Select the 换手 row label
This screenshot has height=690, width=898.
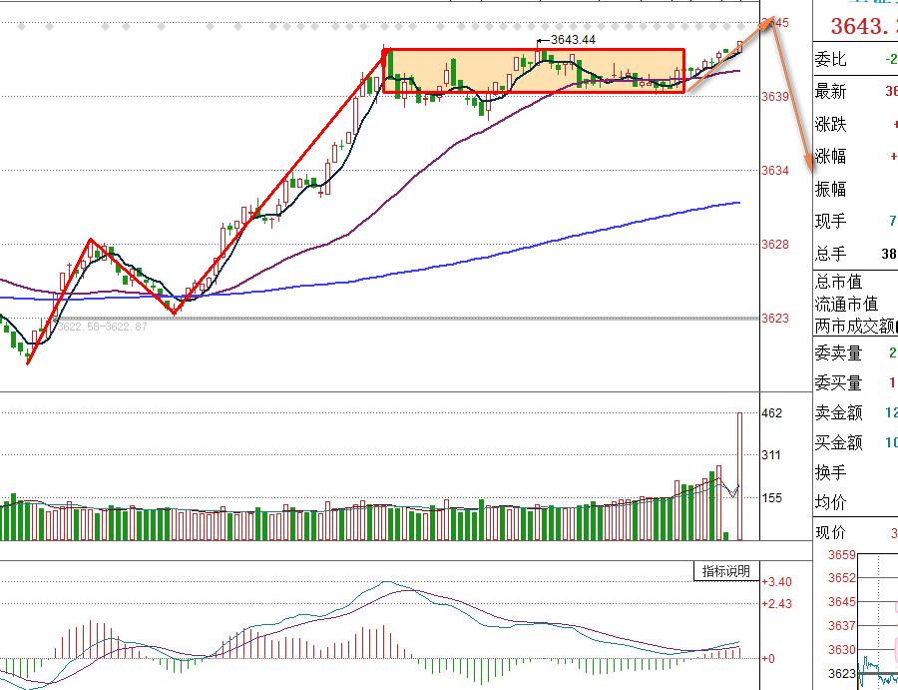tap(830, 472)
